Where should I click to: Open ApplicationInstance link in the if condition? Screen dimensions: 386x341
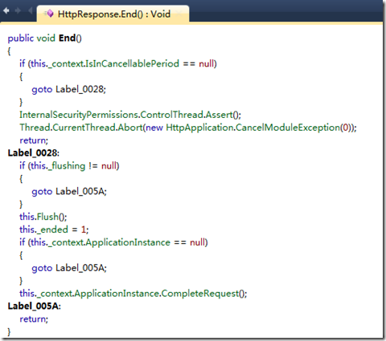pos(128,242)
